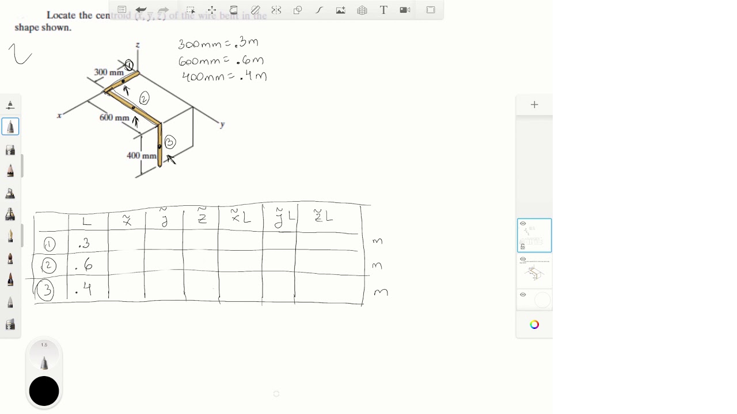The width and height of the screenshot is (737, 414).
Task: Choose the third brush, the flat marker
Action: pyautogui.click(x=10, y=149)
